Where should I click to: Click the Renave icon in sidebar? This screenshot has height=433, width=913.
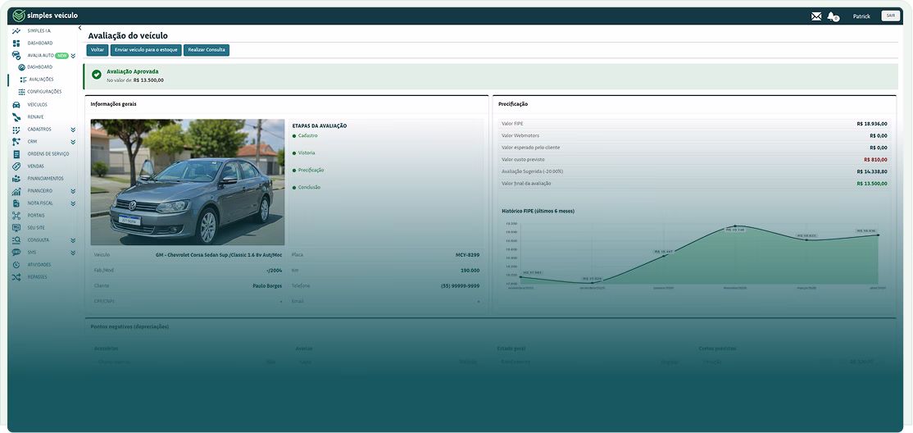coord(16,117)
